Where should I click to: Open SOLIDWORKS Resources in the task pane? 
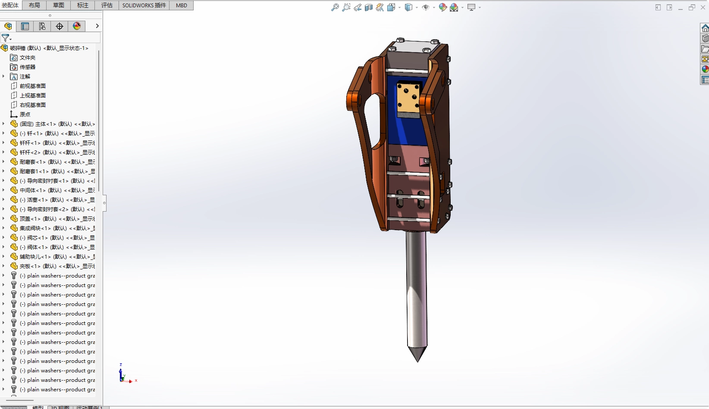(x=705, y=28)
